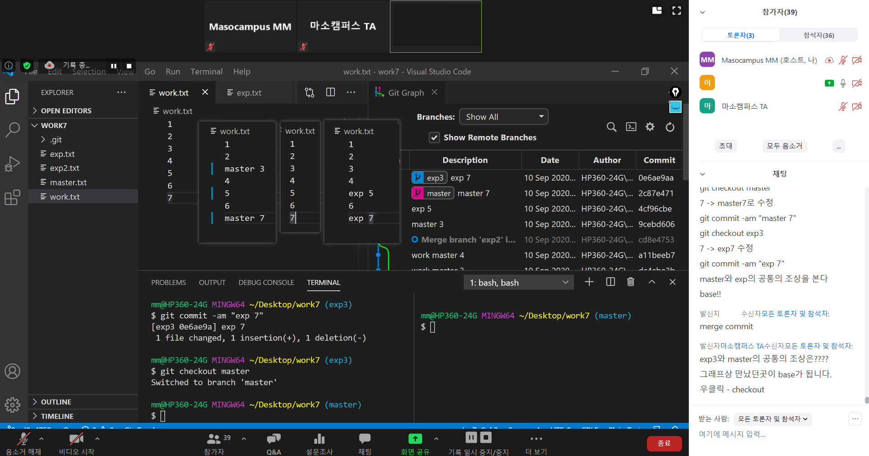Open Run and Debug view
The width and height of the screenshot is (869, 456).
click(x=12, y=164)
